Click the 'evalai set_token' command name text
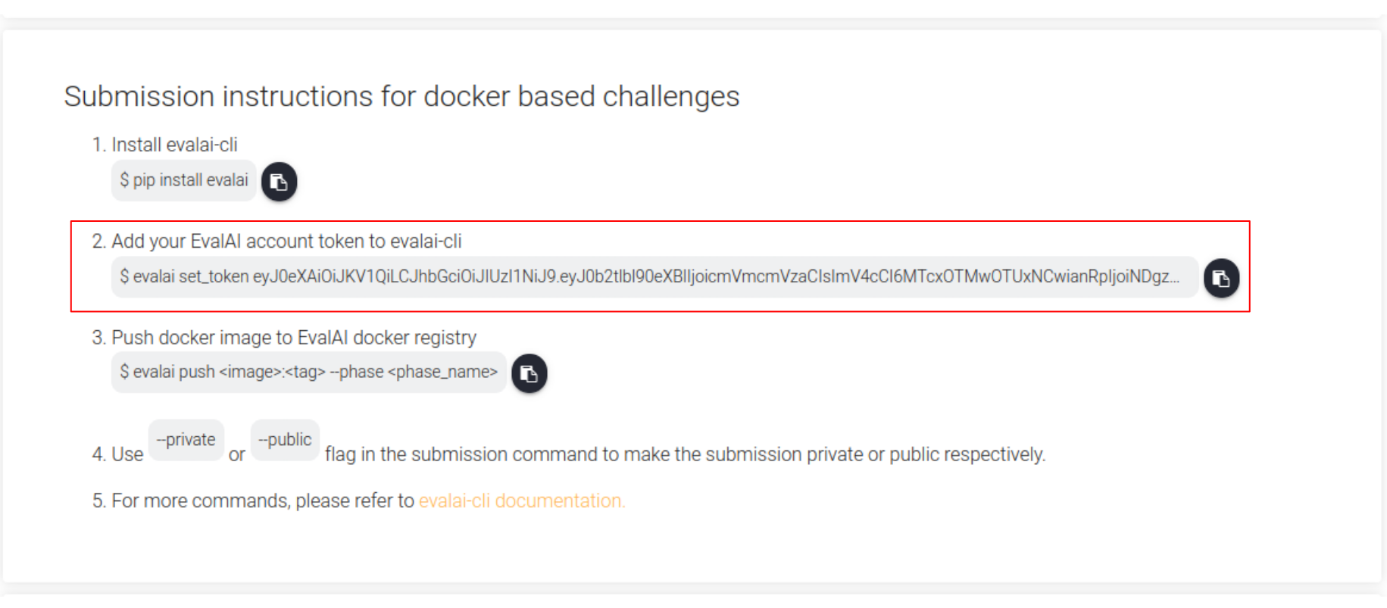 pos(191,277)
